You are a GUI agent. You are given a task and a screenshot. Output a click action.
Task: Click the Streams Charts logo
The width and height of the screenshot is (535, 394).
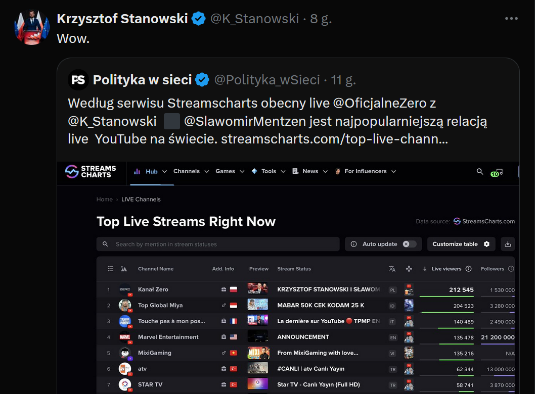coord(91,172)
